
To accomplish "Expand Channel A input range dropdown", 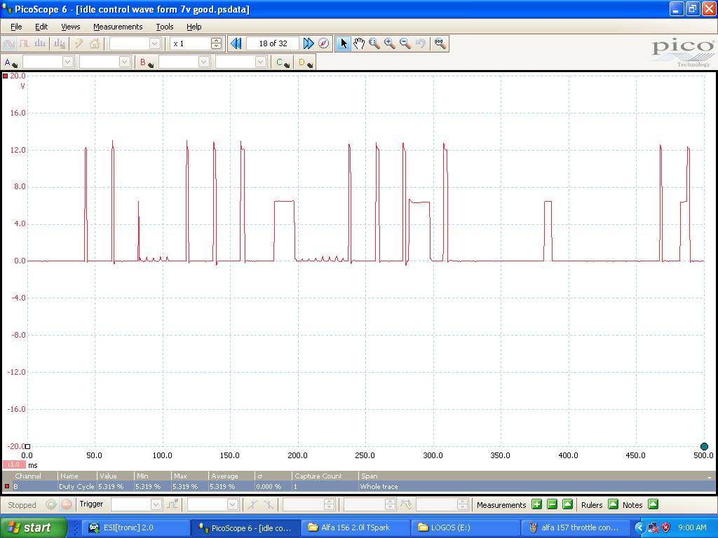I will tap(68, 62).
